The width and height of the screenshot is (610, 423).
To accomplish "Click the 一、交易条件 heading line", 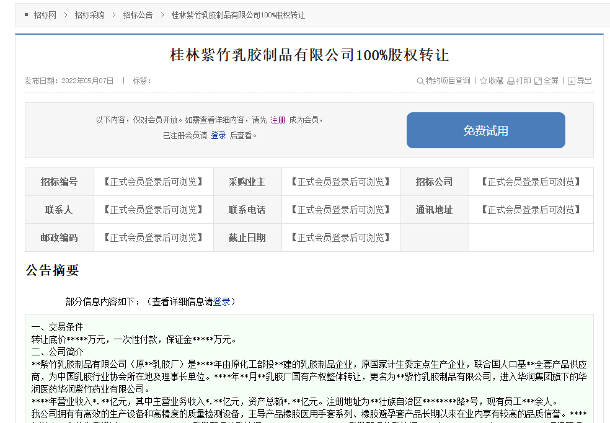I will pos(57,327).
